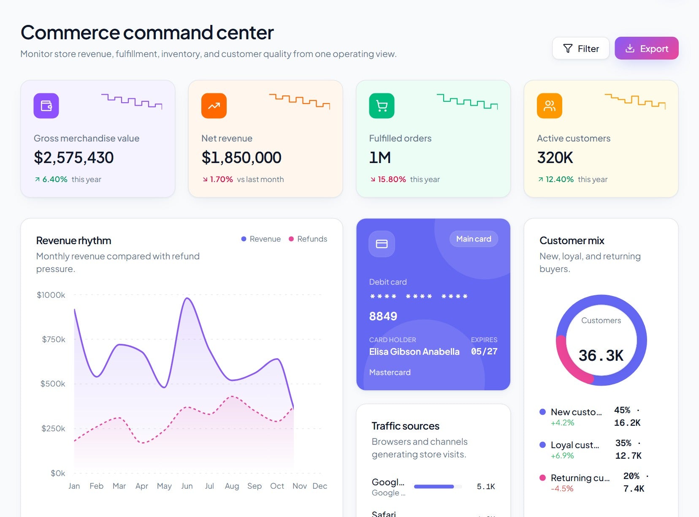Image resolution: width=699 pixels, height=517 pixels.
Task: Click the $2,575,430 value
Action: [x=74, y=158]
